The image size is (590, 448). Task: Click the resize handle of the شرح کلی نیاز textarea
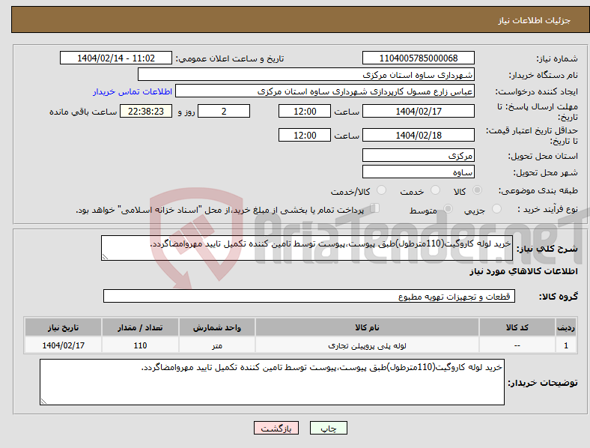pos(105,257)
